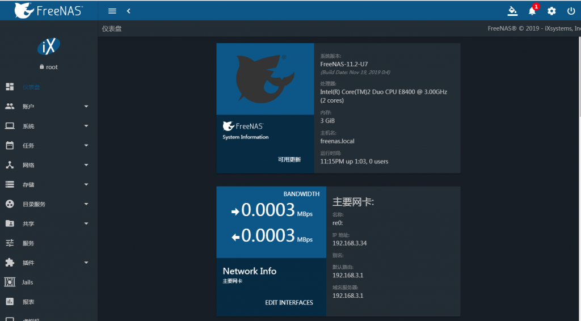Click the 仪表盘 breadcrumb title
581x321 pixels.
(112, 28)
